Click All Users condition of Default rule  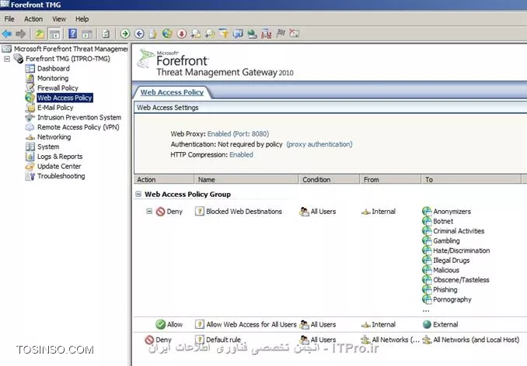click(x=323, y=340)
